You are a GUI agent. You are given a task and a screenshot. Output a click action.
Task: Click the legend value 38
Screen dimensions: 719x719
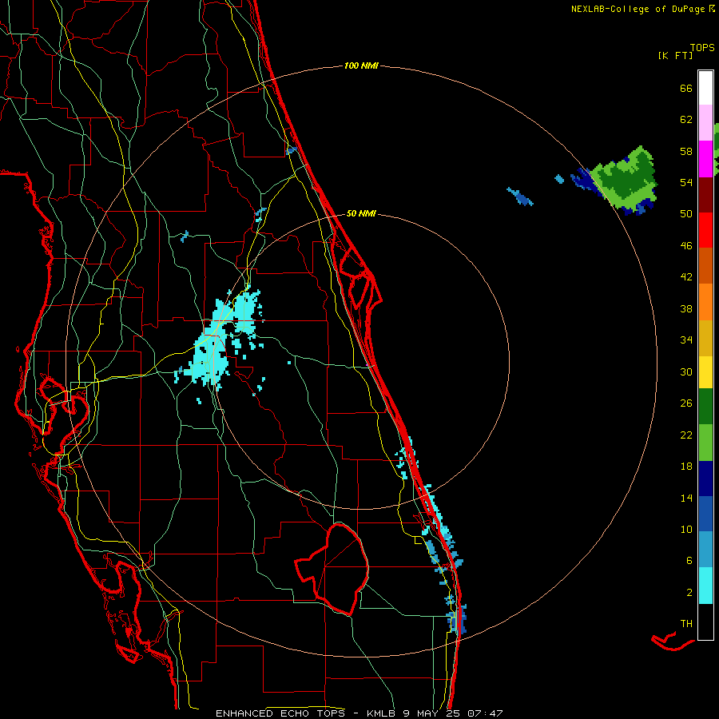point(686,308)
